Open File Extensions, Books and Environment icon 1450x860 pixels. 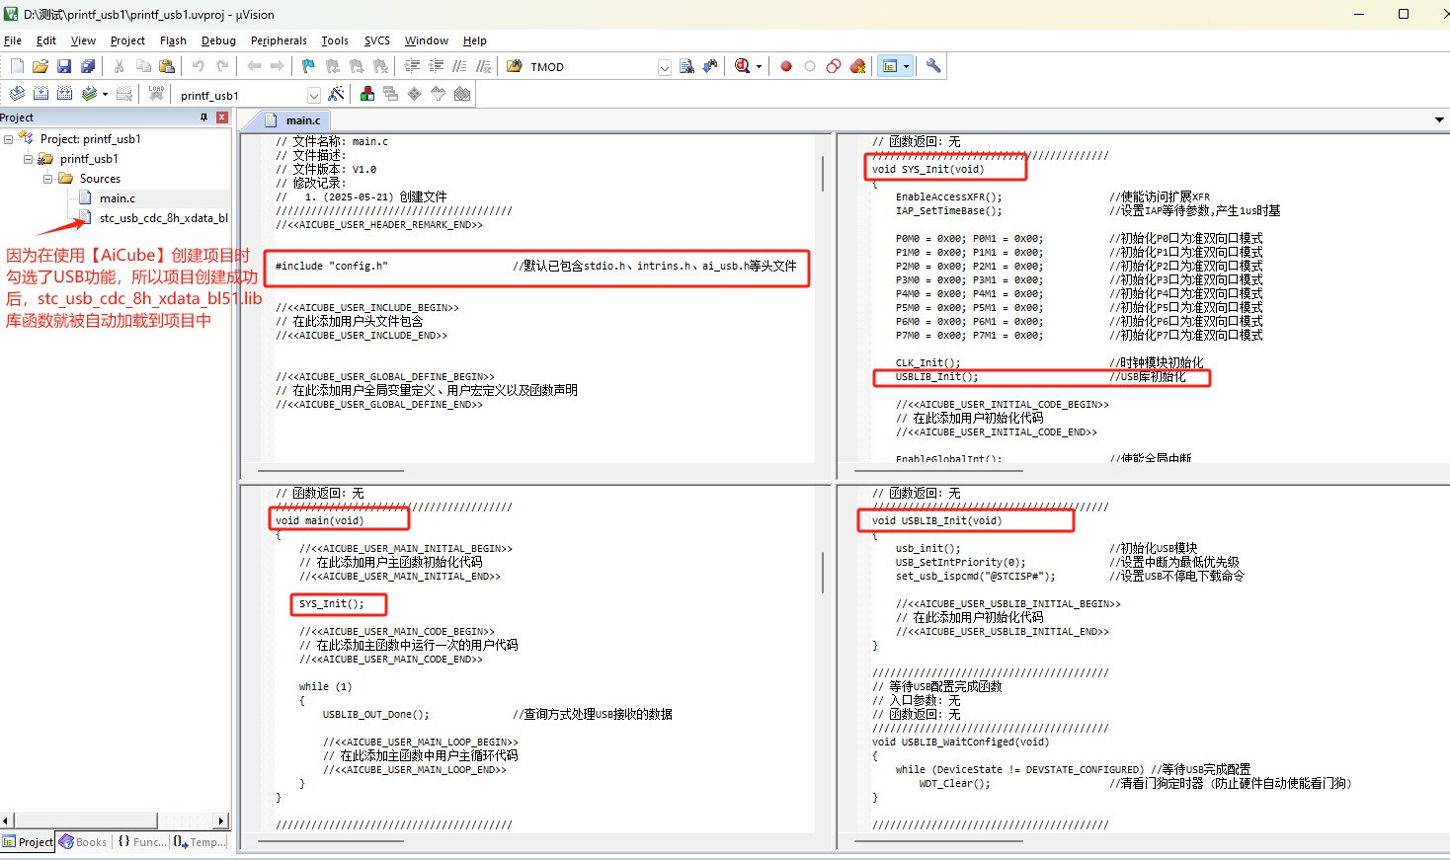click(366, 94)
